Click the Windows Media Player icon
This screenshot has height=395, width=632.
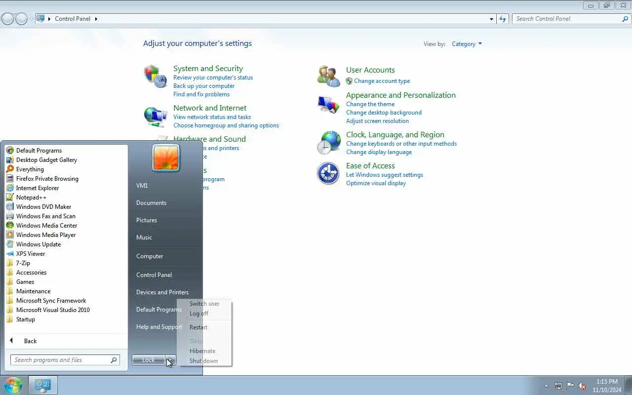[x=10, y=235]
